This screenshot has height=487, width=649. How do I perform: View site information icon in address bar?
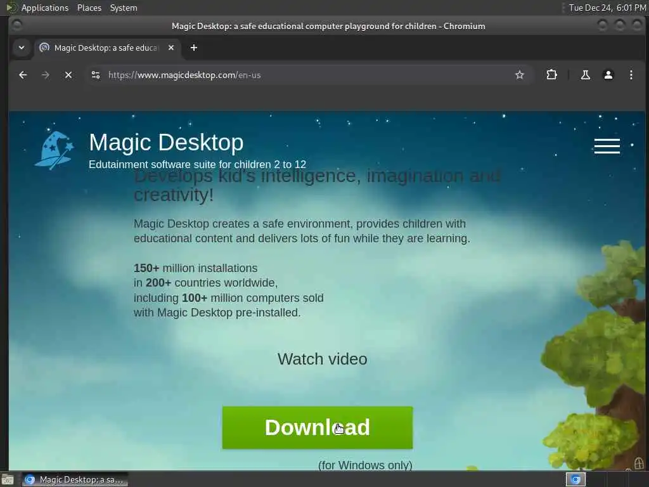96,75
